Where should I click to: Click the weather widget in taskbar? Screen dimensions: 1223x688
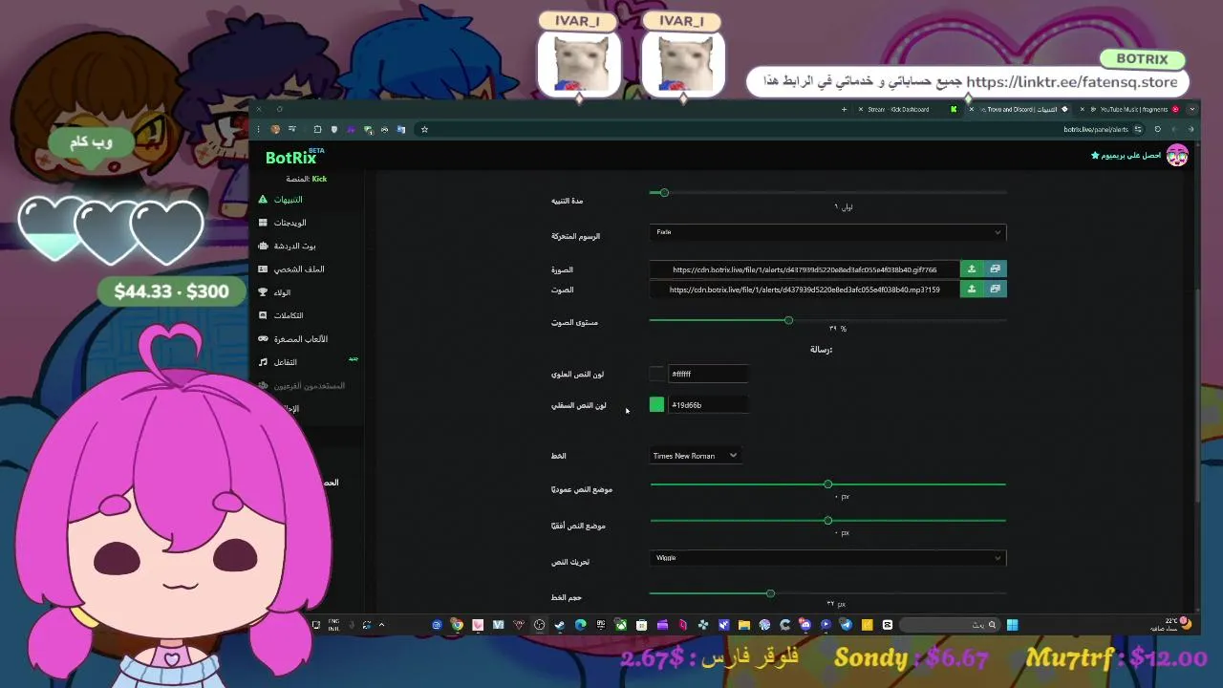click(x=1170, y=624)
